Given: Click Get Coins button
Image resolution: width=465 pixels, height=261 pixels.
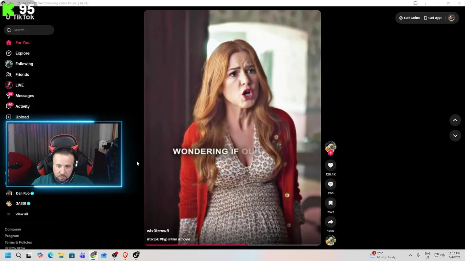Looking at the screenshot, I should (x=409, y=18).
